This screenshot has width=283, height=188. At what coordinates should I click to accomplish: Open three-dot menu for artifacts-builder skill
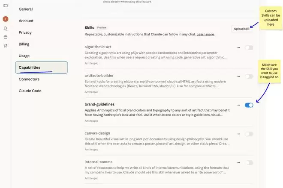click(238, 76)
